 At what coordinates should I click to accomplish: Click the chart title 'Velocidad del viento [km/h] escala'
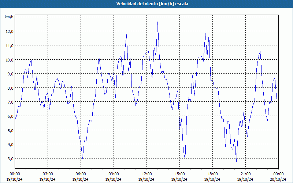(152, 4)
